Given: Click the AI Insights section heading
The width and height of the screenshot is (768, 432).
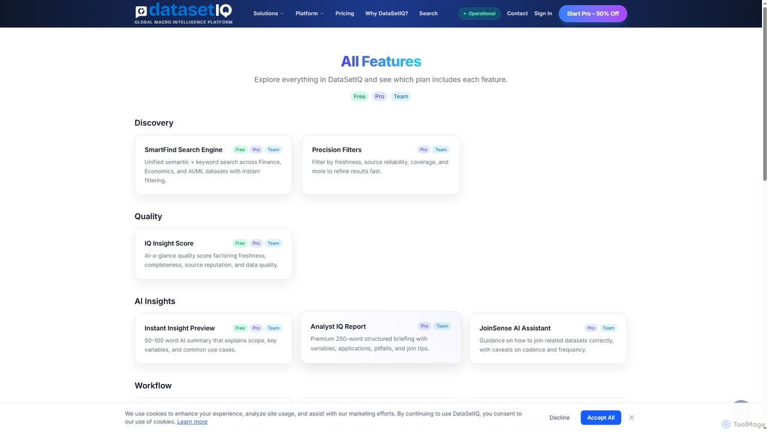Looking at the screenshot, I should (x=155, y=301).
